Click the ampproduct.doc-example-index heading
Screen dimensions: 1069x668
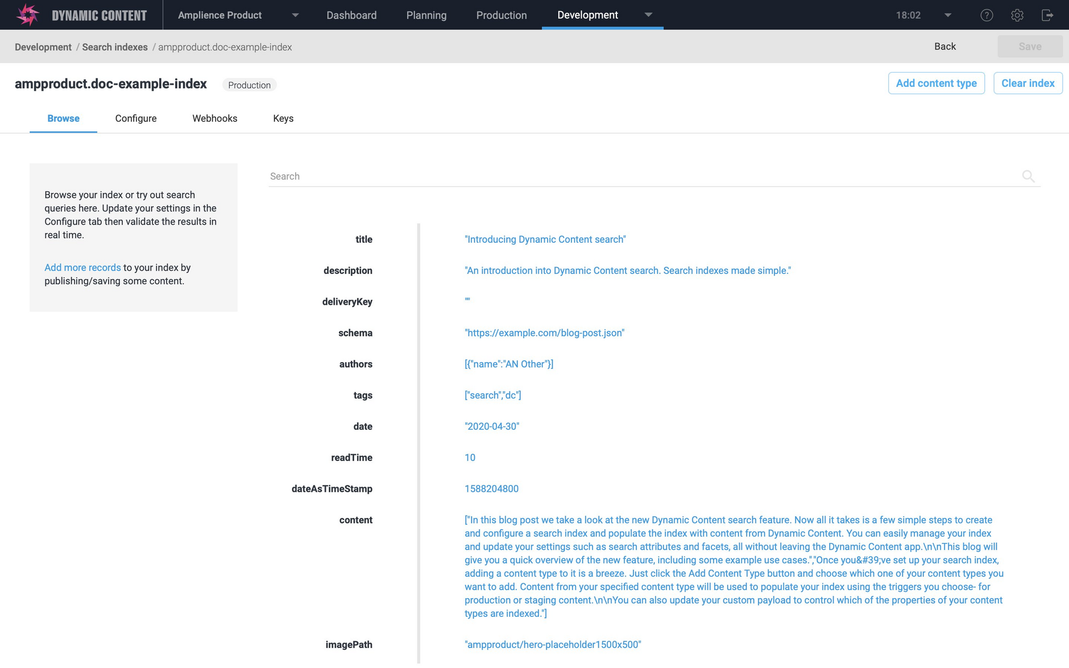[111, 84]
